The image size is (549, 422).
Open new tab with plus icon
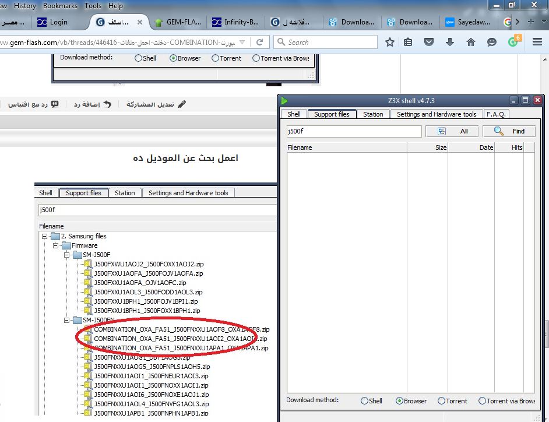tap(531, 22)
